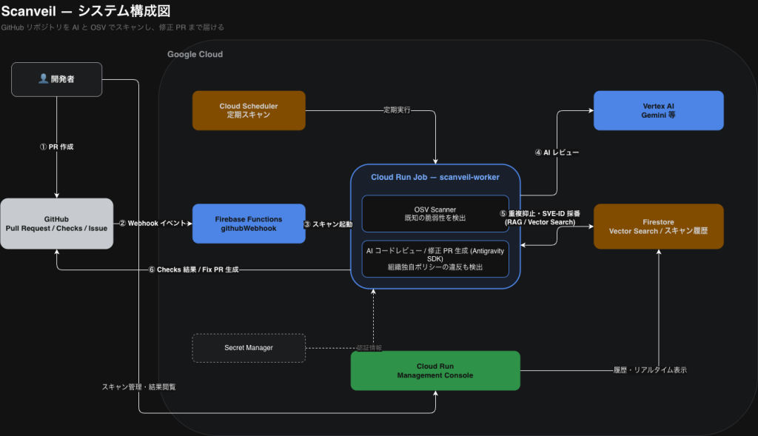Click the 履歴・リアルタイム表示 label
This screenshot has width=758, height=436.
point(650,370)
